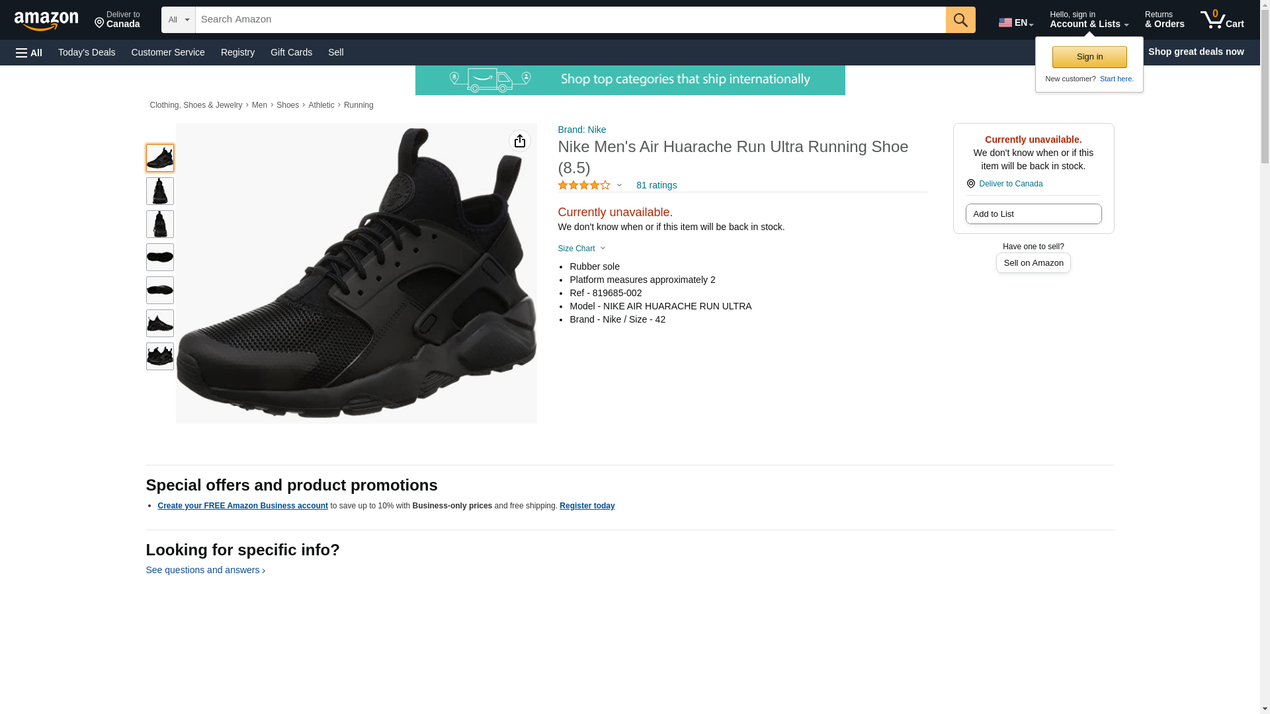Click the yellow Sign in button
Viewport: 1270px width, 714px height.
1089,57
